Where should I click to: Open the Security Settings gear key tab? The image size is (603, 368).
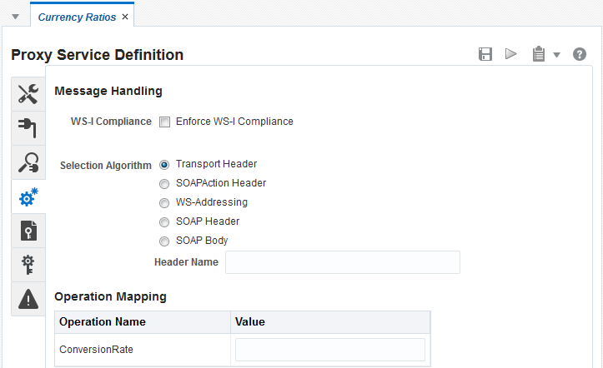coord(28,265)
